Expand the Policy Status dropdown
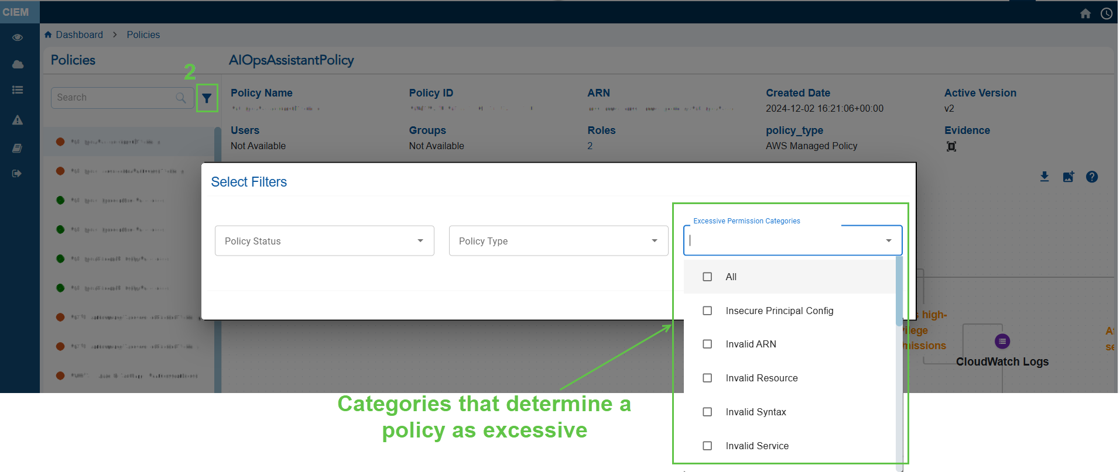The image size is (1120, 472). pyautogui.click(x=324, y=241)
